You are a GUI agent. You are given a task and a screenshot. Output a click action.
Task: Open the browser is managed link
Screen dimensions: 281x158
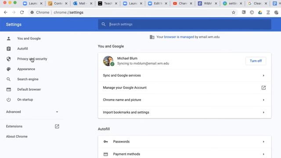[x=179, y=37]
